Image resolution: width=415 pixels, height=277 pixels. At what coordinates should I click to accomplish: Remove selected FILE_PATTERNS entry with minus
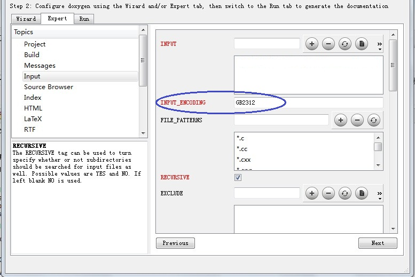click(x=357, y=120)
